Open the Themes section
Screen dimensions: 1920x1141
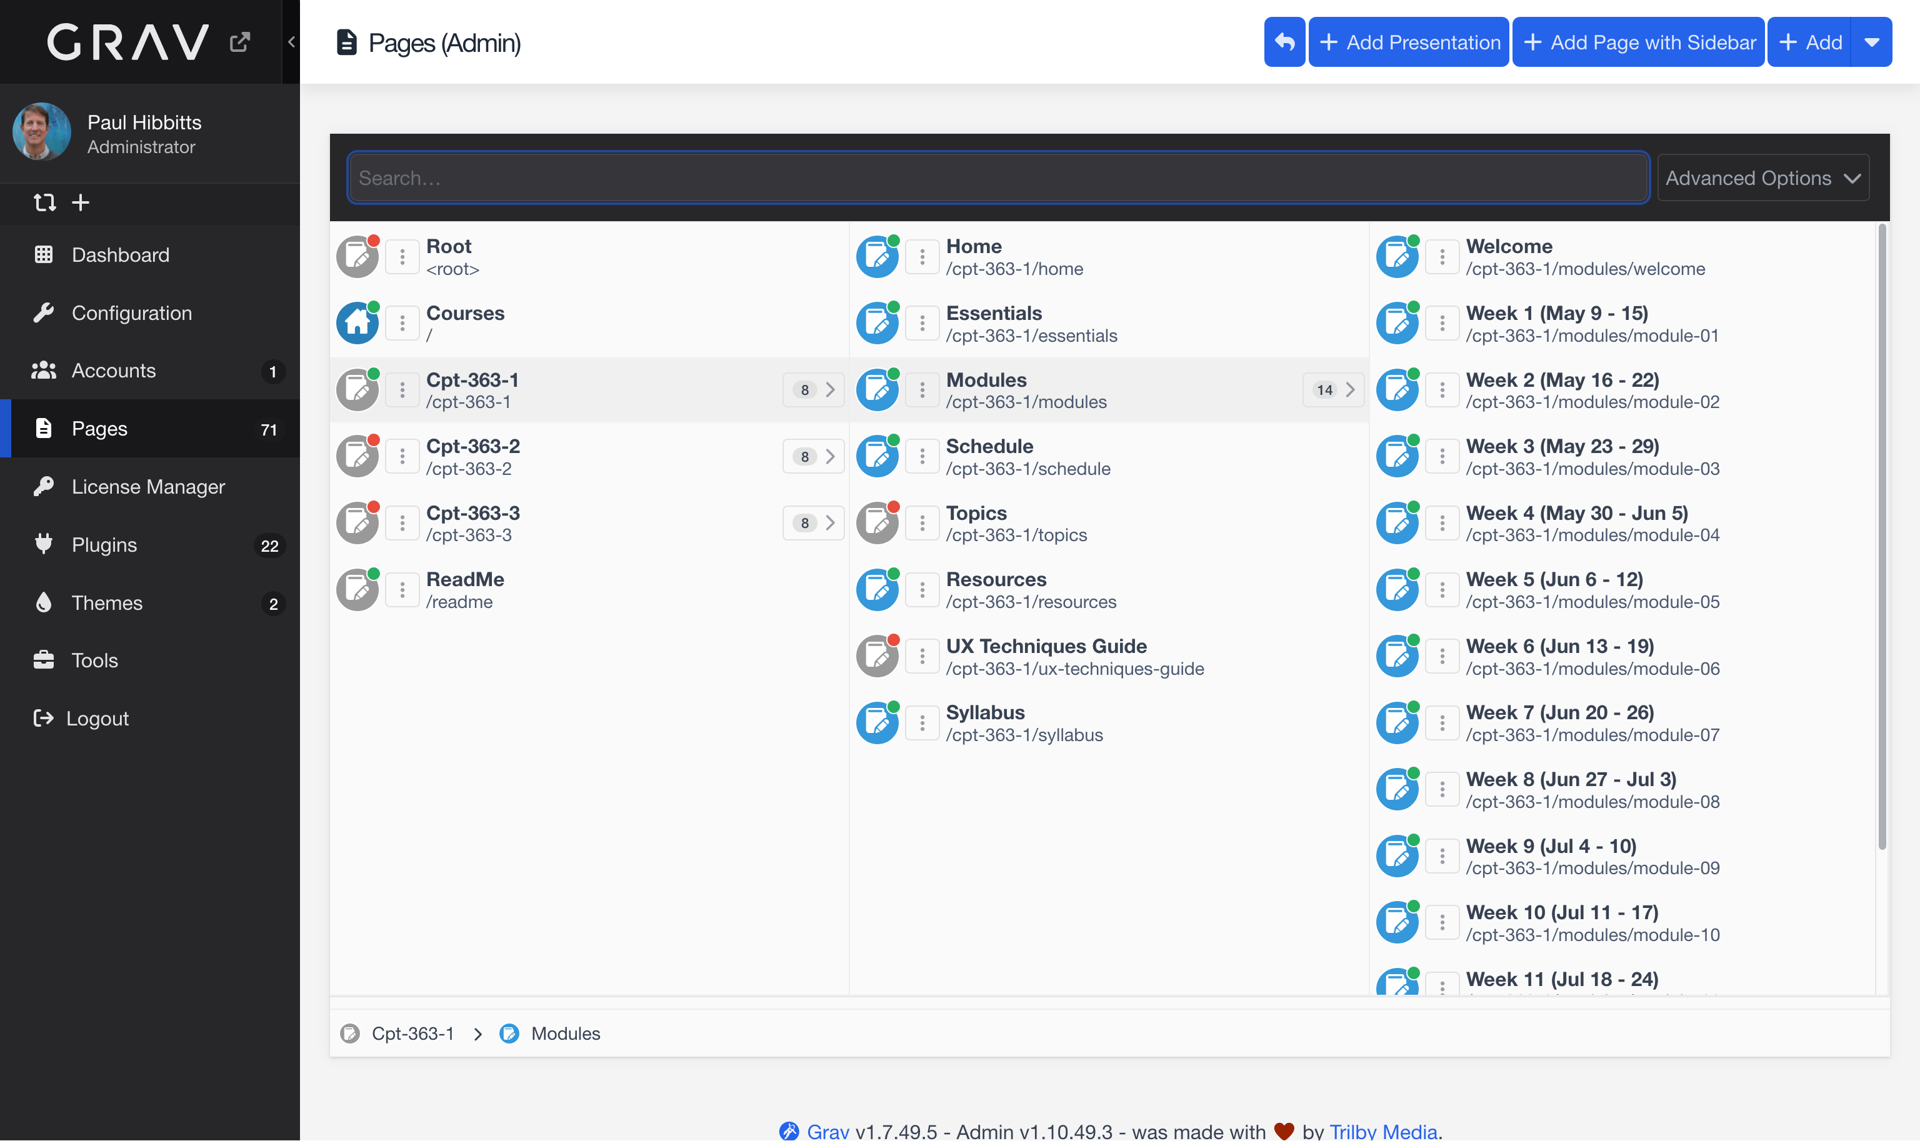(x=107, y=603)
